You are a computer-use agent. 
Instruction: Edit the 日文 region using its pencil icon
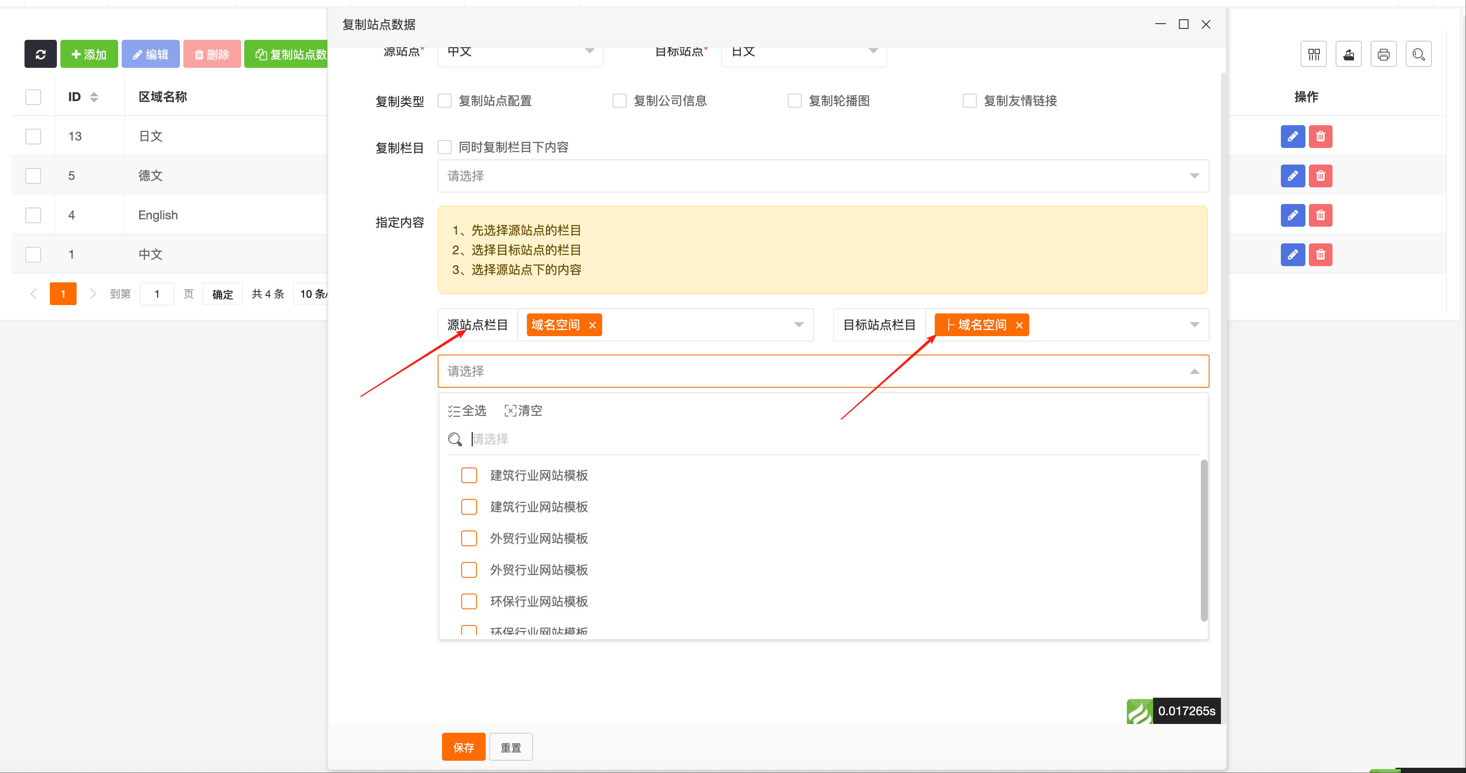click(x=1292, y=136)
